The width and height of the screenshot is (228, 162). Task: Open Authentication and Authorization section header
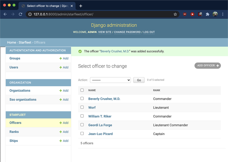click(38, 51)
